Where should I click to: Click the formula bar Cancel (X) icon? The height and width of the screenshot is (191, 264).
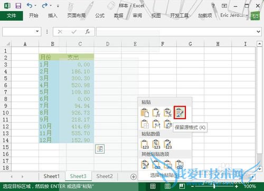point(60,32)
